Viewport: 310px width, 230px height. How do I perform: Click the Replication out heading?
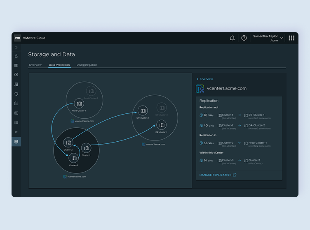(209, 108)
